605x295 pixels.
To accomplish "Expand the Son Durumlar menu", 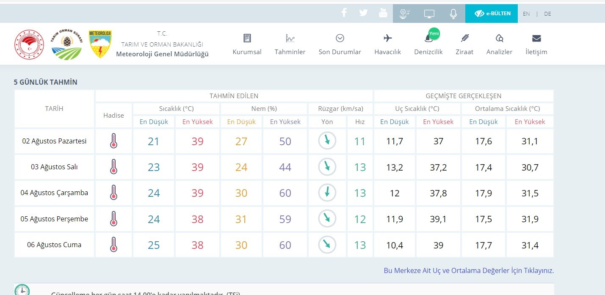I will point(340,44).
